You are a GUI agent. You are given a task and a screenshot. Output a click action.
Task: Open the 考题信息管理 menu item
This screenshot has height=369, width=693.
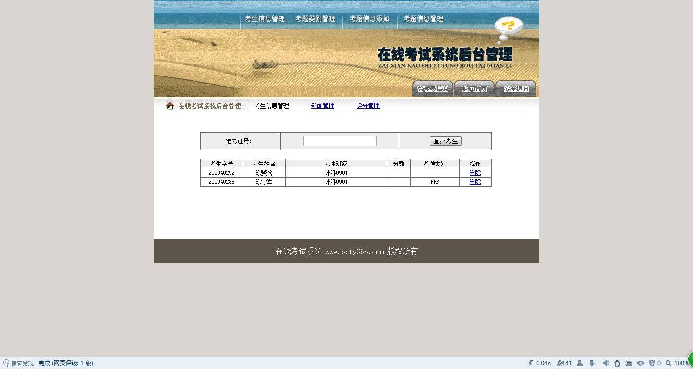(x=423, y=19)
